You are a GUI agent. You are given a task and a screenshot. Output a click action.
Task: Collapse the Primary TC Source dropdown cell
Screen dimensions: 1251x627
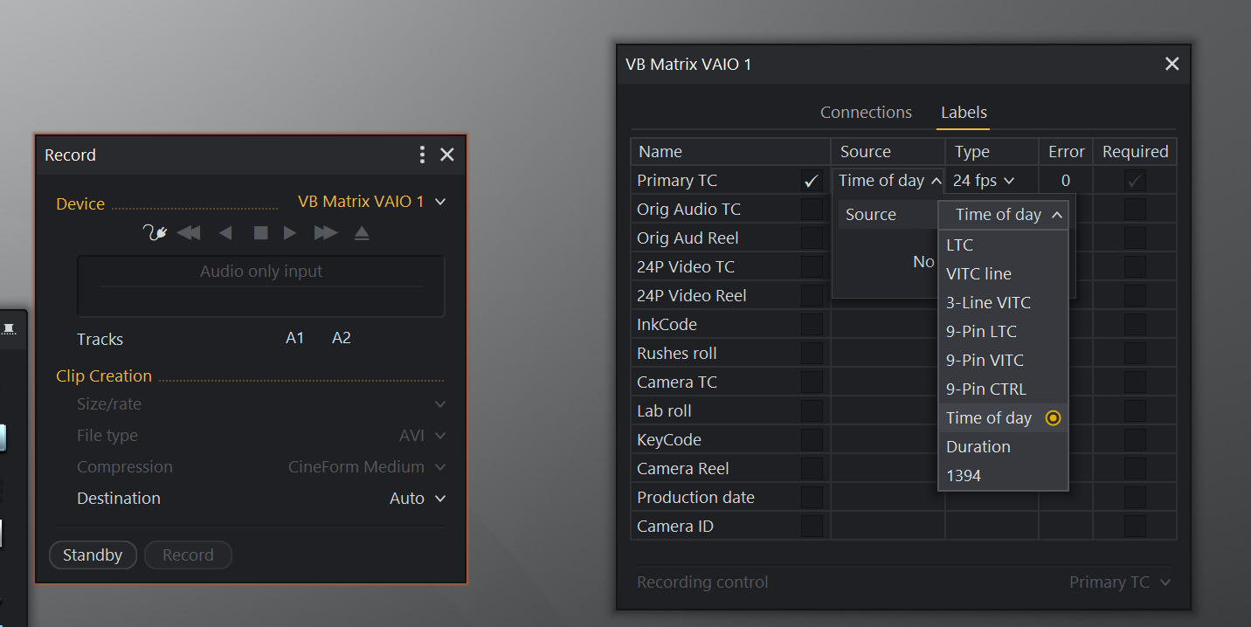point(888,181)
